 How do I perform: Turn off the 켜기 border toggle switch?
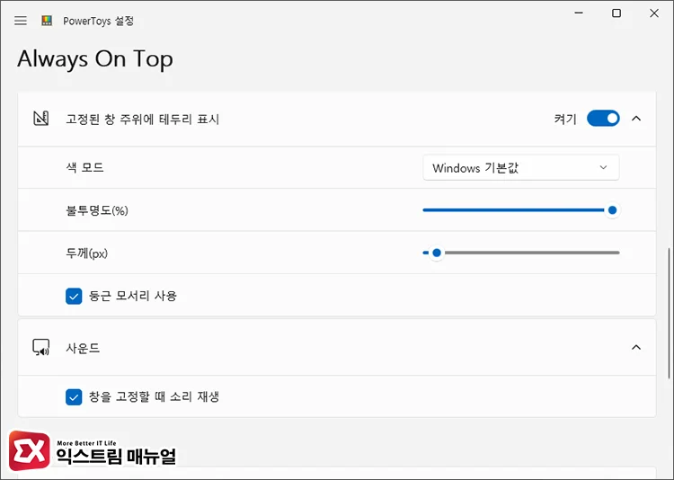(x=603, y=119)
